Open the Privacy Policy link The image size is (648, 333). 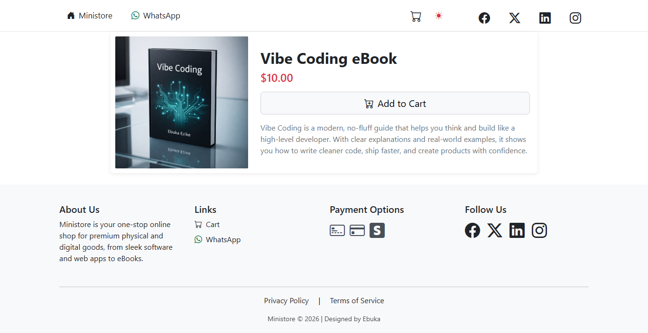coord(286,301)
